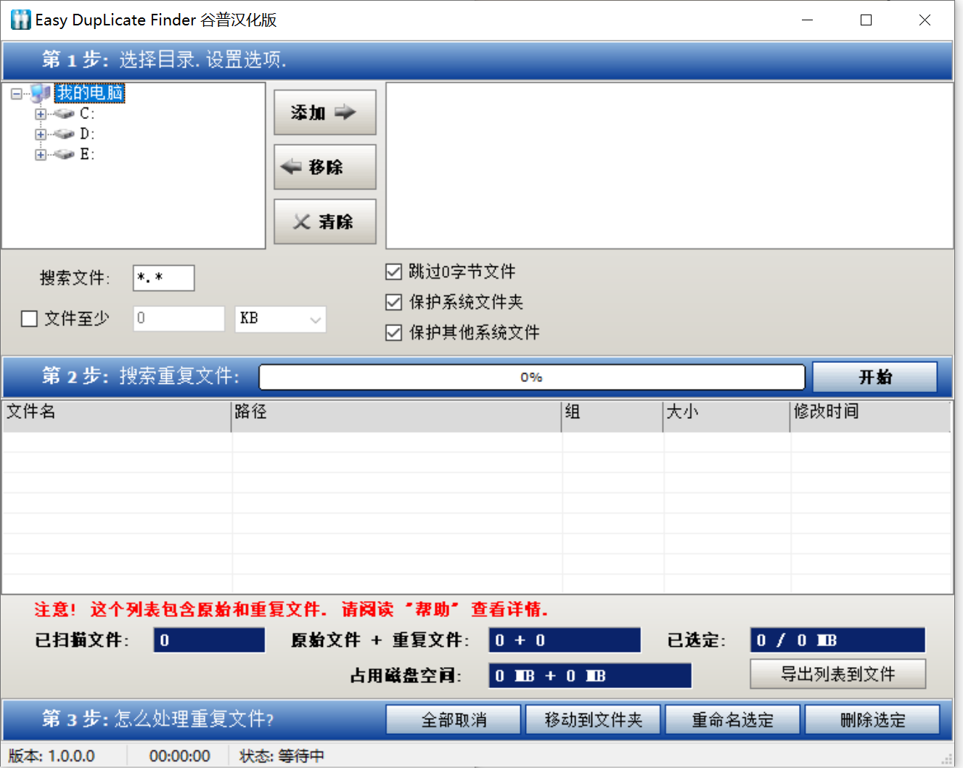Click the window resize grip icon
Screen dimensions: 963x768
(x=946, y=759)
